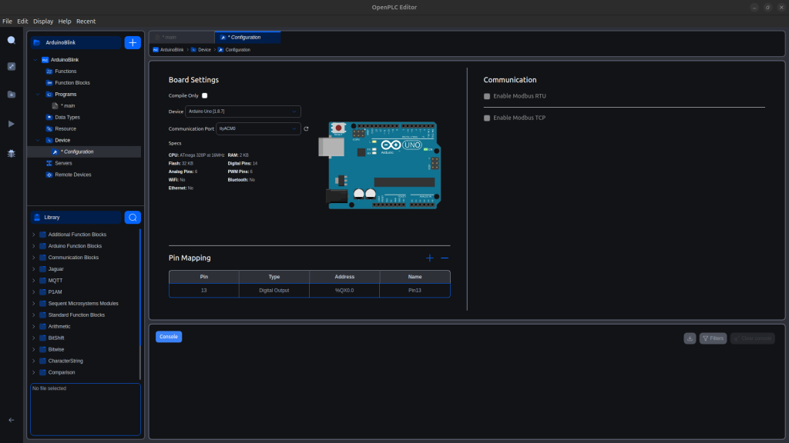Image resolution: width=789 pixels, height=443 pixels.
Task: Select Data Types in project tree
Action: point(67,118)
